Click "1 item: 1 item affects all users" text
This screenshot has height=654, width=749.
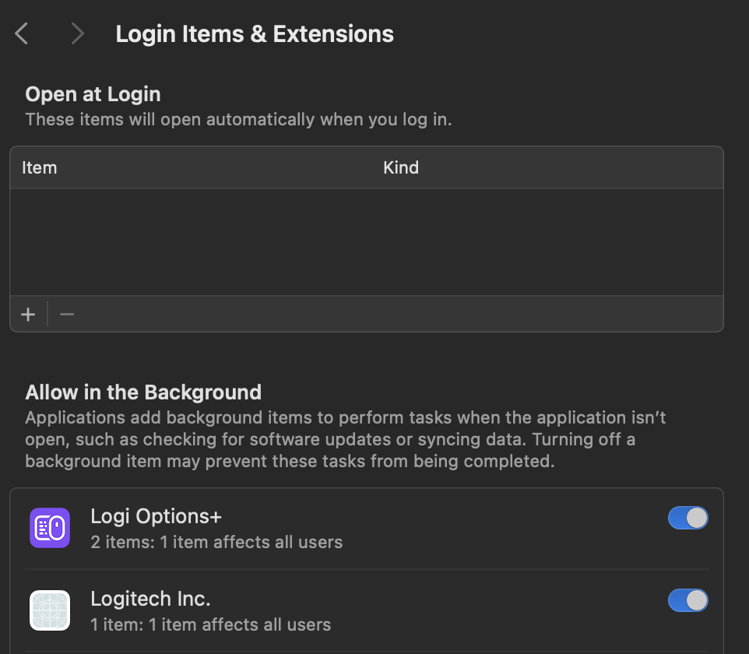tap(210, 624)
